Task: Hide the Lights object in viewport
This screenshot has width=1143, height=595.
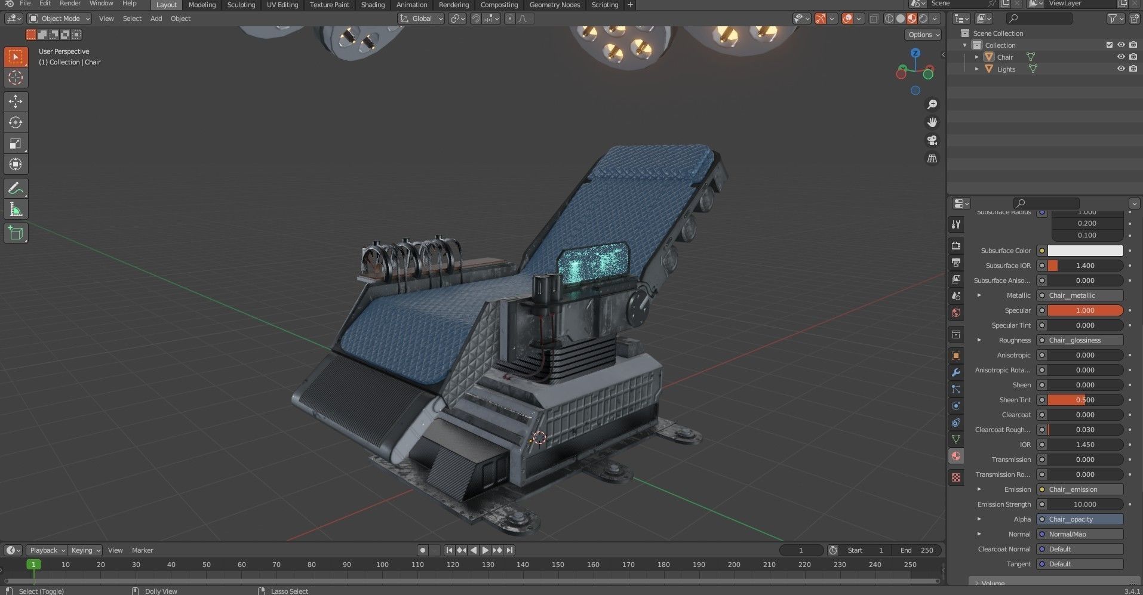Action: click(1121, 69)
